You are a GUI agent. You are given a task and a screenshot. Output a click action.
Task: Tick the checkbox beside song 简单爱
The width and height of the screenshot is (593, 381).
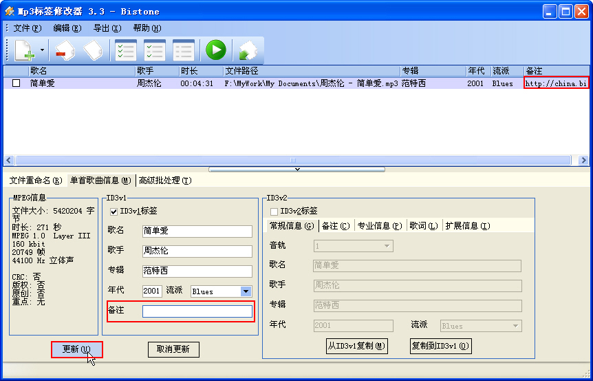tap(17, 83)
